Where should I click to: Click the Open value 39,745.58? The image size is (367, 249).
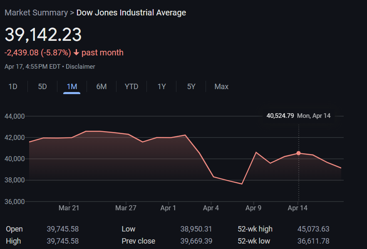tap(62, 229)
